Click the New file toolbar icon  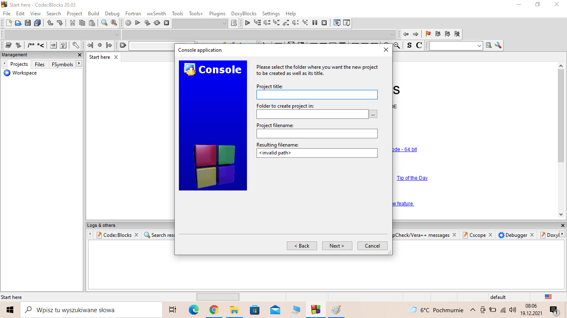click(x=9, y=23)
